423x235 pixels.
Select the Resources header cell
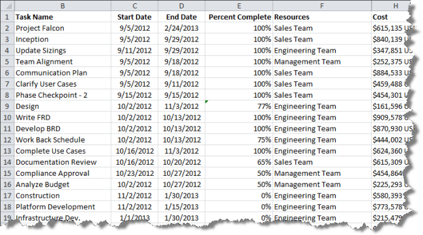click(322, 17)
